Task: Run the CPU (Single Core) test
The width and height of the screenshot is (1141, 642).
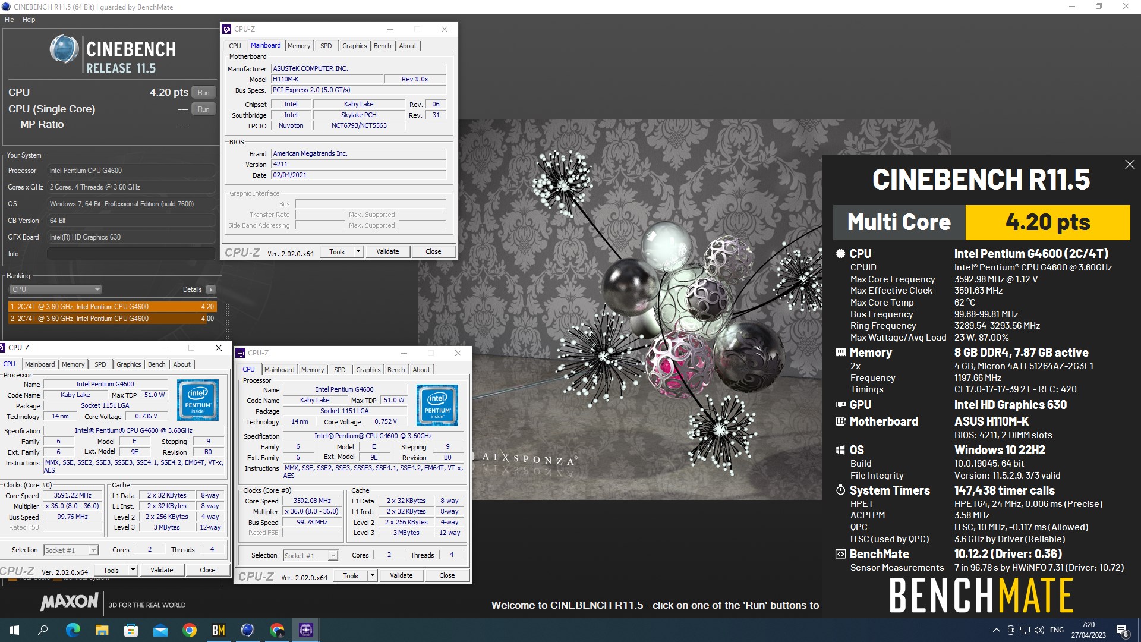Action: 204,109
